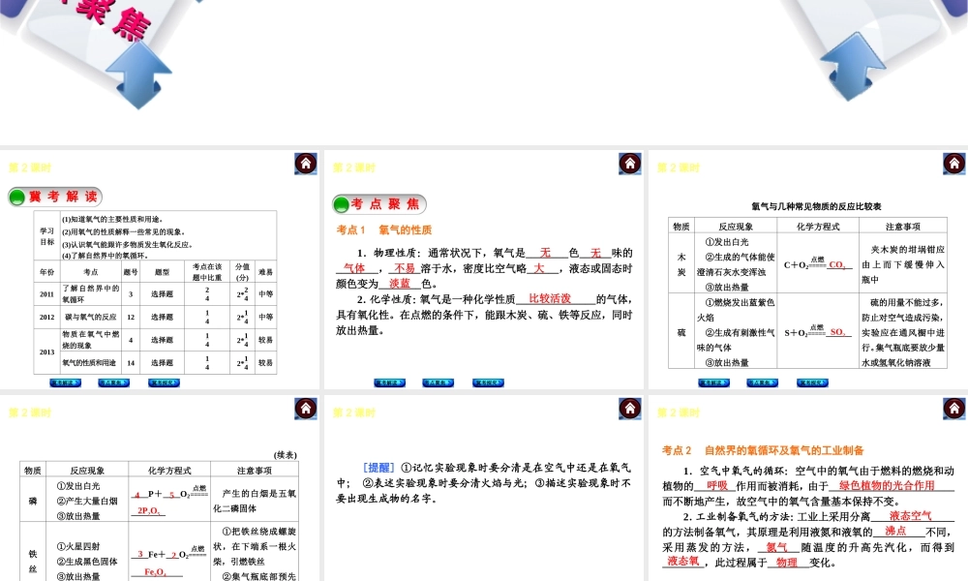
Task: Click the home icon on the 考点2 slide
Action: [x=954, y=409]
